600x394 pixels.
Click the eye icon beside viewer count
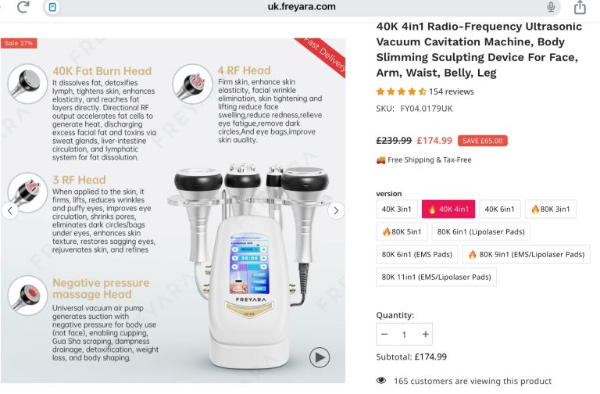[x=381, y=381]
